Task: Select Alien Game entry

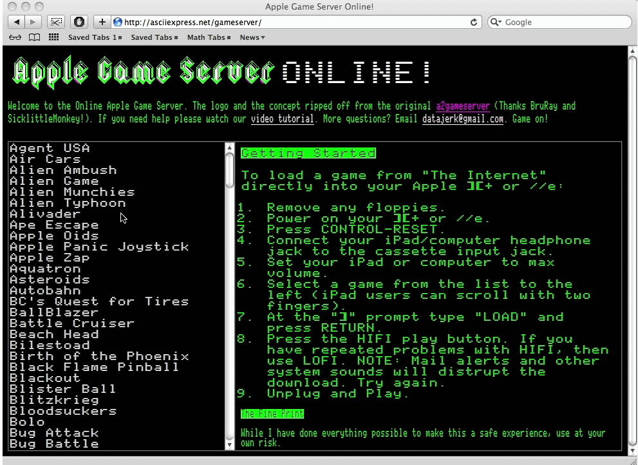Action: (54, 181)
